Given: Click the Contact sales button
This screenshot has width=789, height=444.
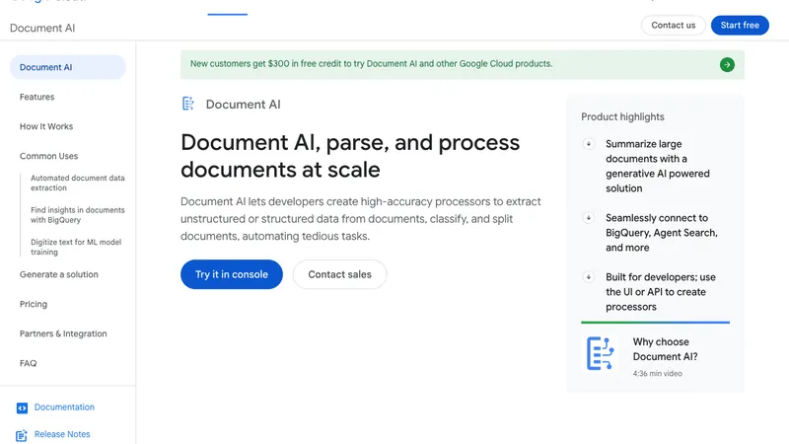Looking at the screenshot, I should tap(339, 274).
